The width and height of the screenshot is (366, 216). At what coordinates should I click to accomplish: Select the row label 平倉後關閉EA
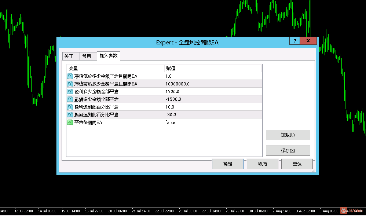tap(88, 122)
